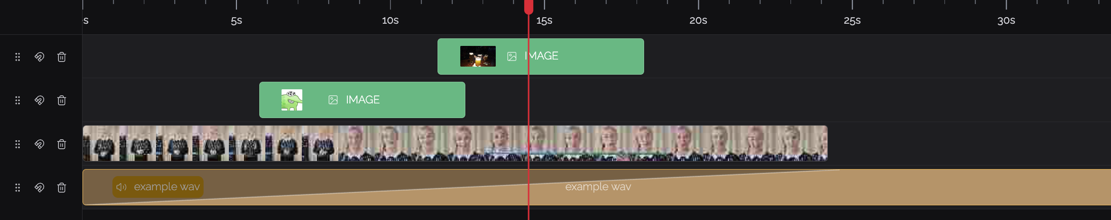Viewport: 1111px width, 220px height.
Task: Select the video clip filmstrip
Action: point(455,143)
